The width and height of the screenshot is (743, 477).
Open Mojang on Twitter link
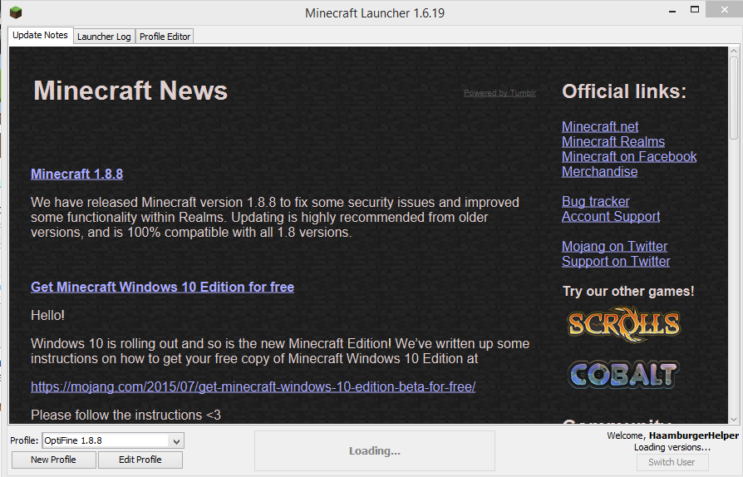click(x=614, y=246)
